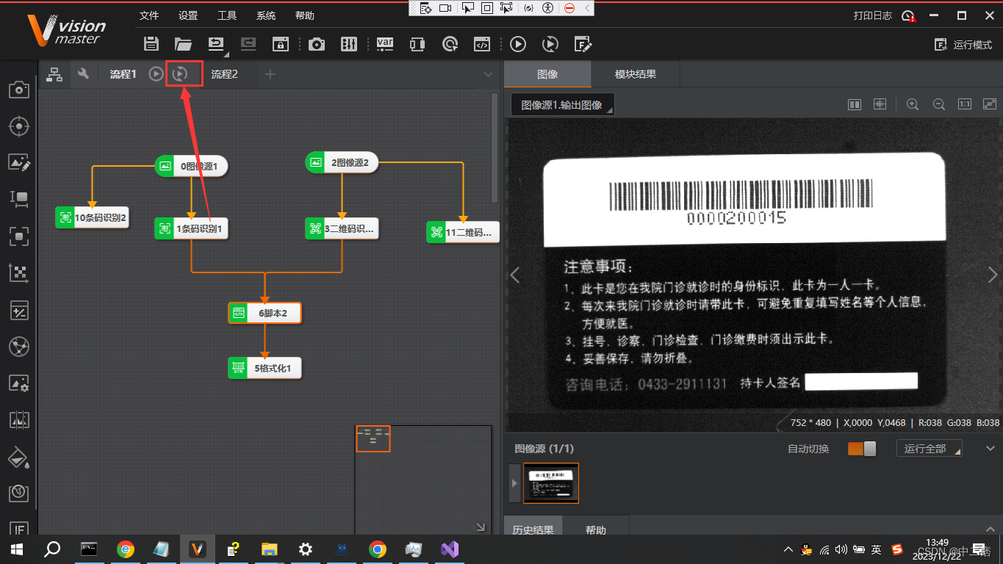The height and width of the screenshot is (564, 1003).
Task: Save the solution with the floppy disk icon
Action: click(151, 44)
